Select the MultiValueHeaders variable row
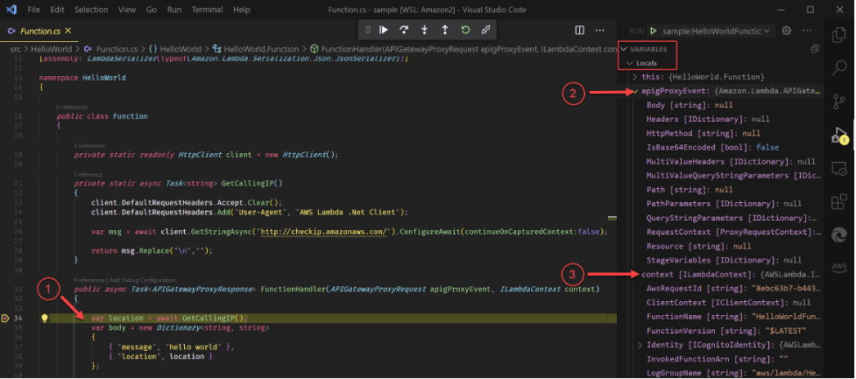 tap(728, 161)
